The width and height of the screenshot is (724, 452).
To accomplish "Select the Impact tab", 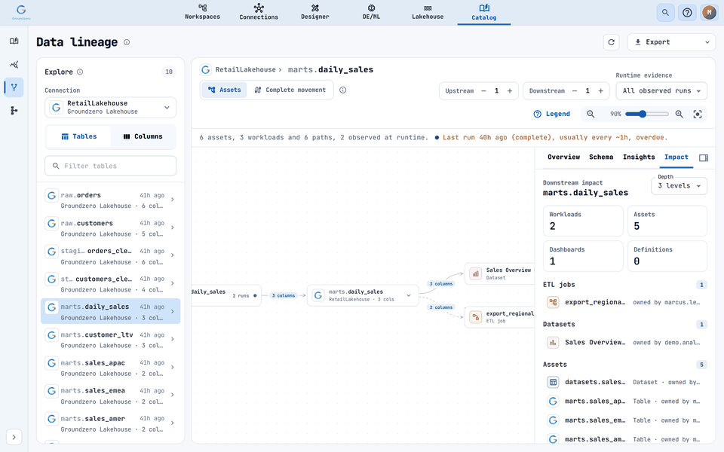I will pos(676,157).
